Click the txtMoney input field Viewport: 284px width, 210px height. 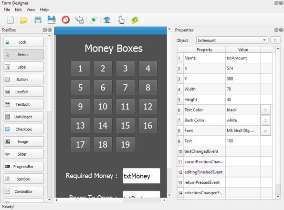coord(141,176)
